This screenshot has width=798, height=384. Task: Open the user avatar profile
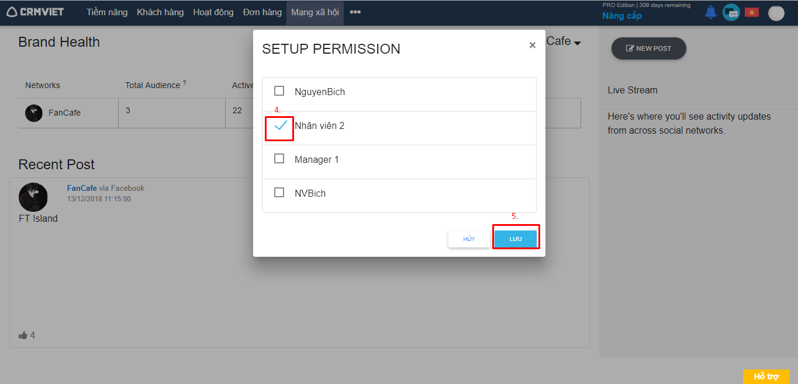coord(776,13)
